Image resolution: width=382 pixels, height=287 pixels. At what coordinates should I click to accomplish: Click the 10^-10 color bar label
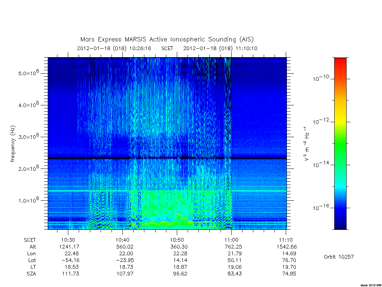[x=321, y=78]
